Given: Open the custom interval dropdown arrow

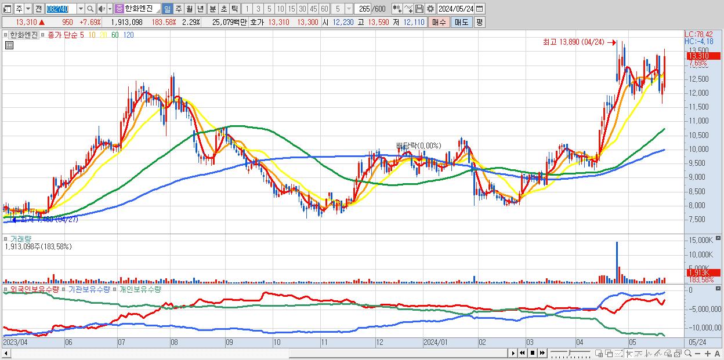Looking at the screenshot, I should coord(349,9).
